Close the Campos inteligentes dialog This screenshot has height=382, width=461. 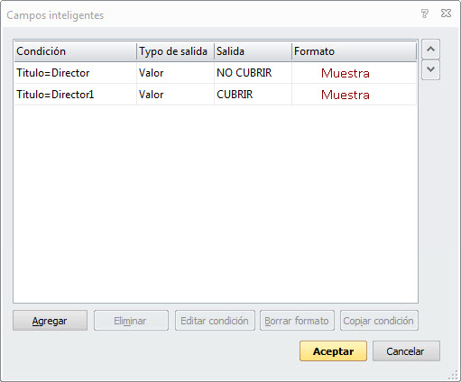(x=446, y=14)
